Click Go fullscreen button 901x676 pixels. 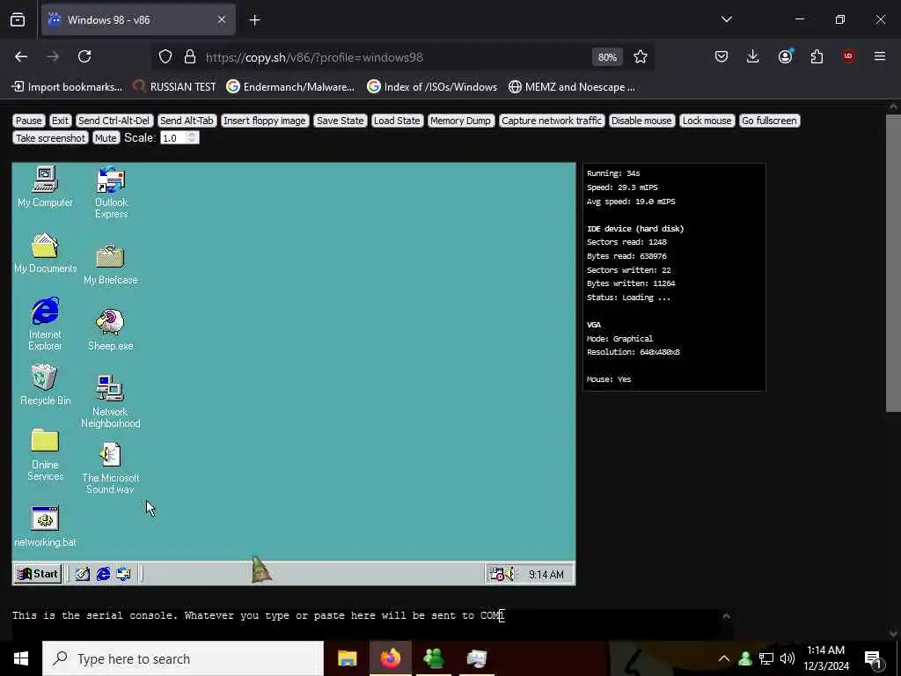click(769, 121)
